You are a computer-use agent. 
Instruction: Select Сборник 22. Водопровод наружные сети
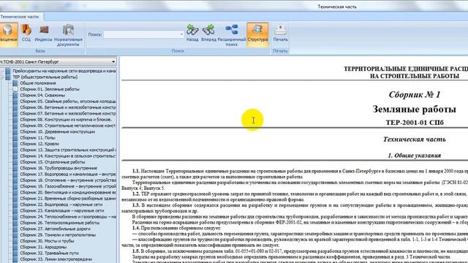point(61,205)
